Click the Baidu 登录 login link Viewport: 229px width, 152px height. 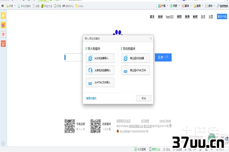tap(203, 17)
